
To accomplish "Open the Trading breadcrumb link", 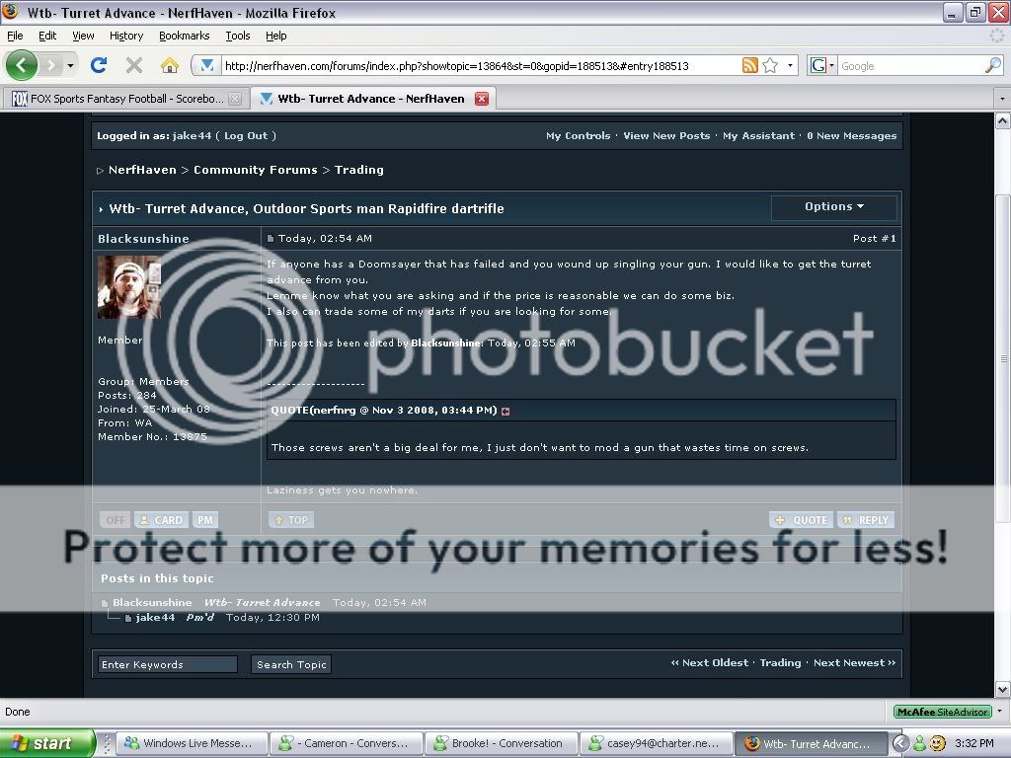I will (359, 170).
